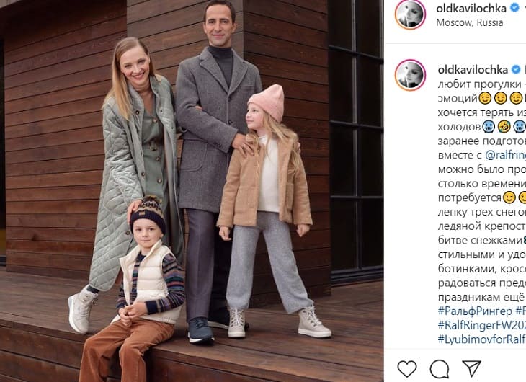Open the #LyubimovforRalf hashtag

[482, 339]
